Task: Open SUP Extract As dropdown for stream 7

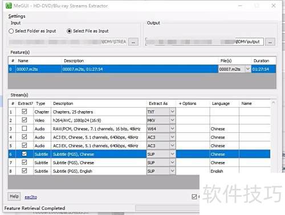Action: tap(172, 163)
